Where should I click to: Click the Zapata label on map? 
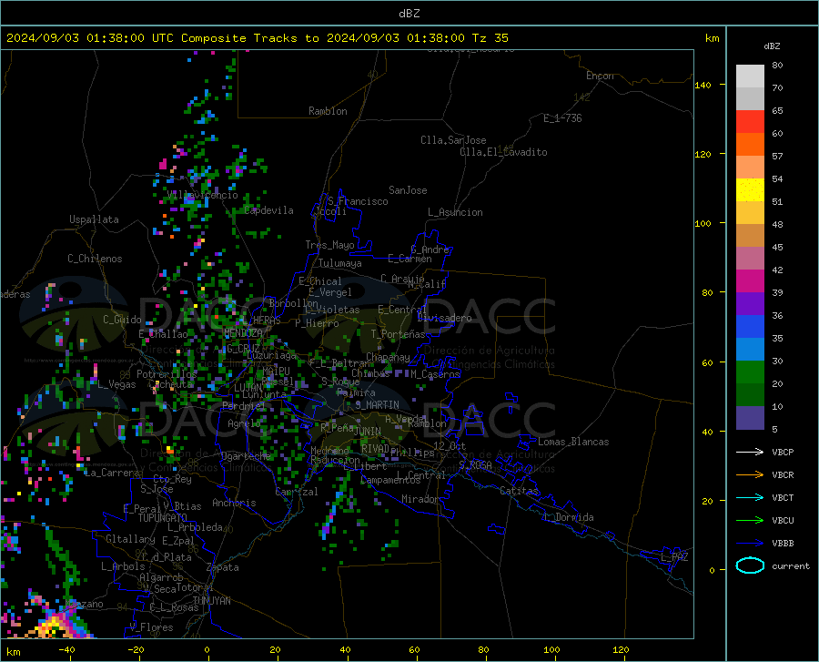(223, 567)
